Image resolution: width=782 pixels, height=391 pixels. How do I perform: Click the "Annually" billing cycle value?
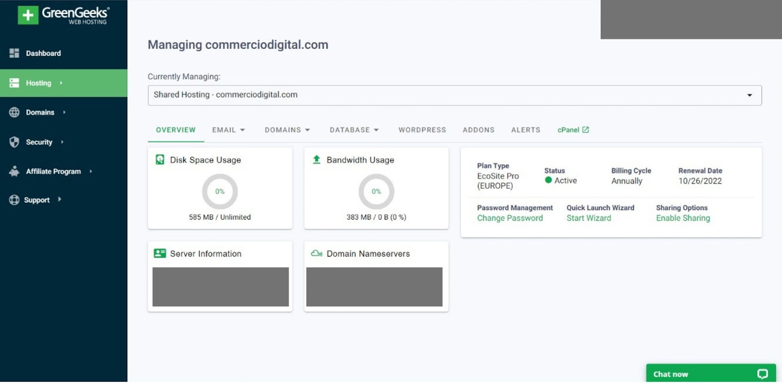coord(627,181)
